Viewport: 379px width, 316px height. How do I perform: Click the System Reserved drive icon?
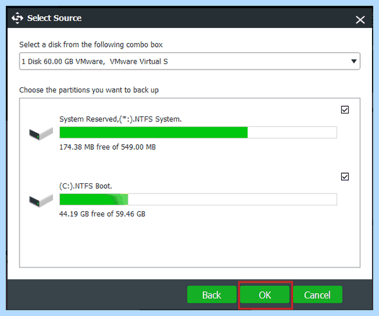(41, 134)
